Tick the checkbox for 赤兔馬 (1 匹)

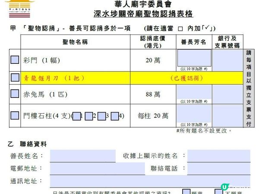pyautogui.click(x=15, y=94)
